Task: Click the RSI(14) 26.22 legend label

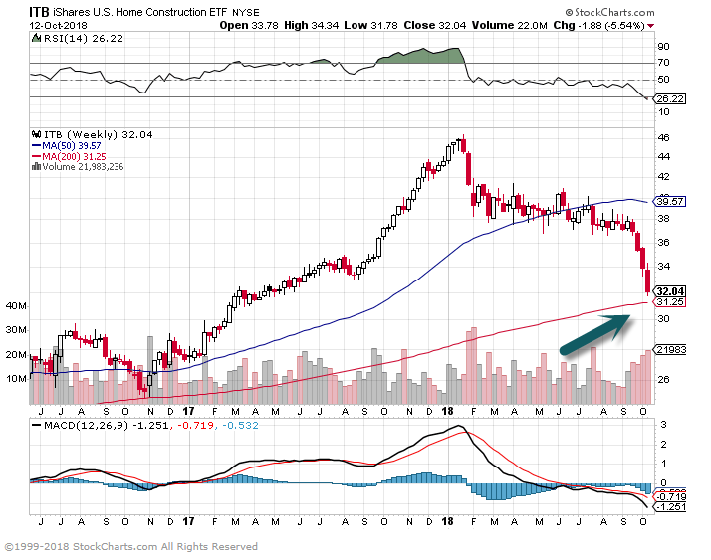Action: click(x=84, y=39)
